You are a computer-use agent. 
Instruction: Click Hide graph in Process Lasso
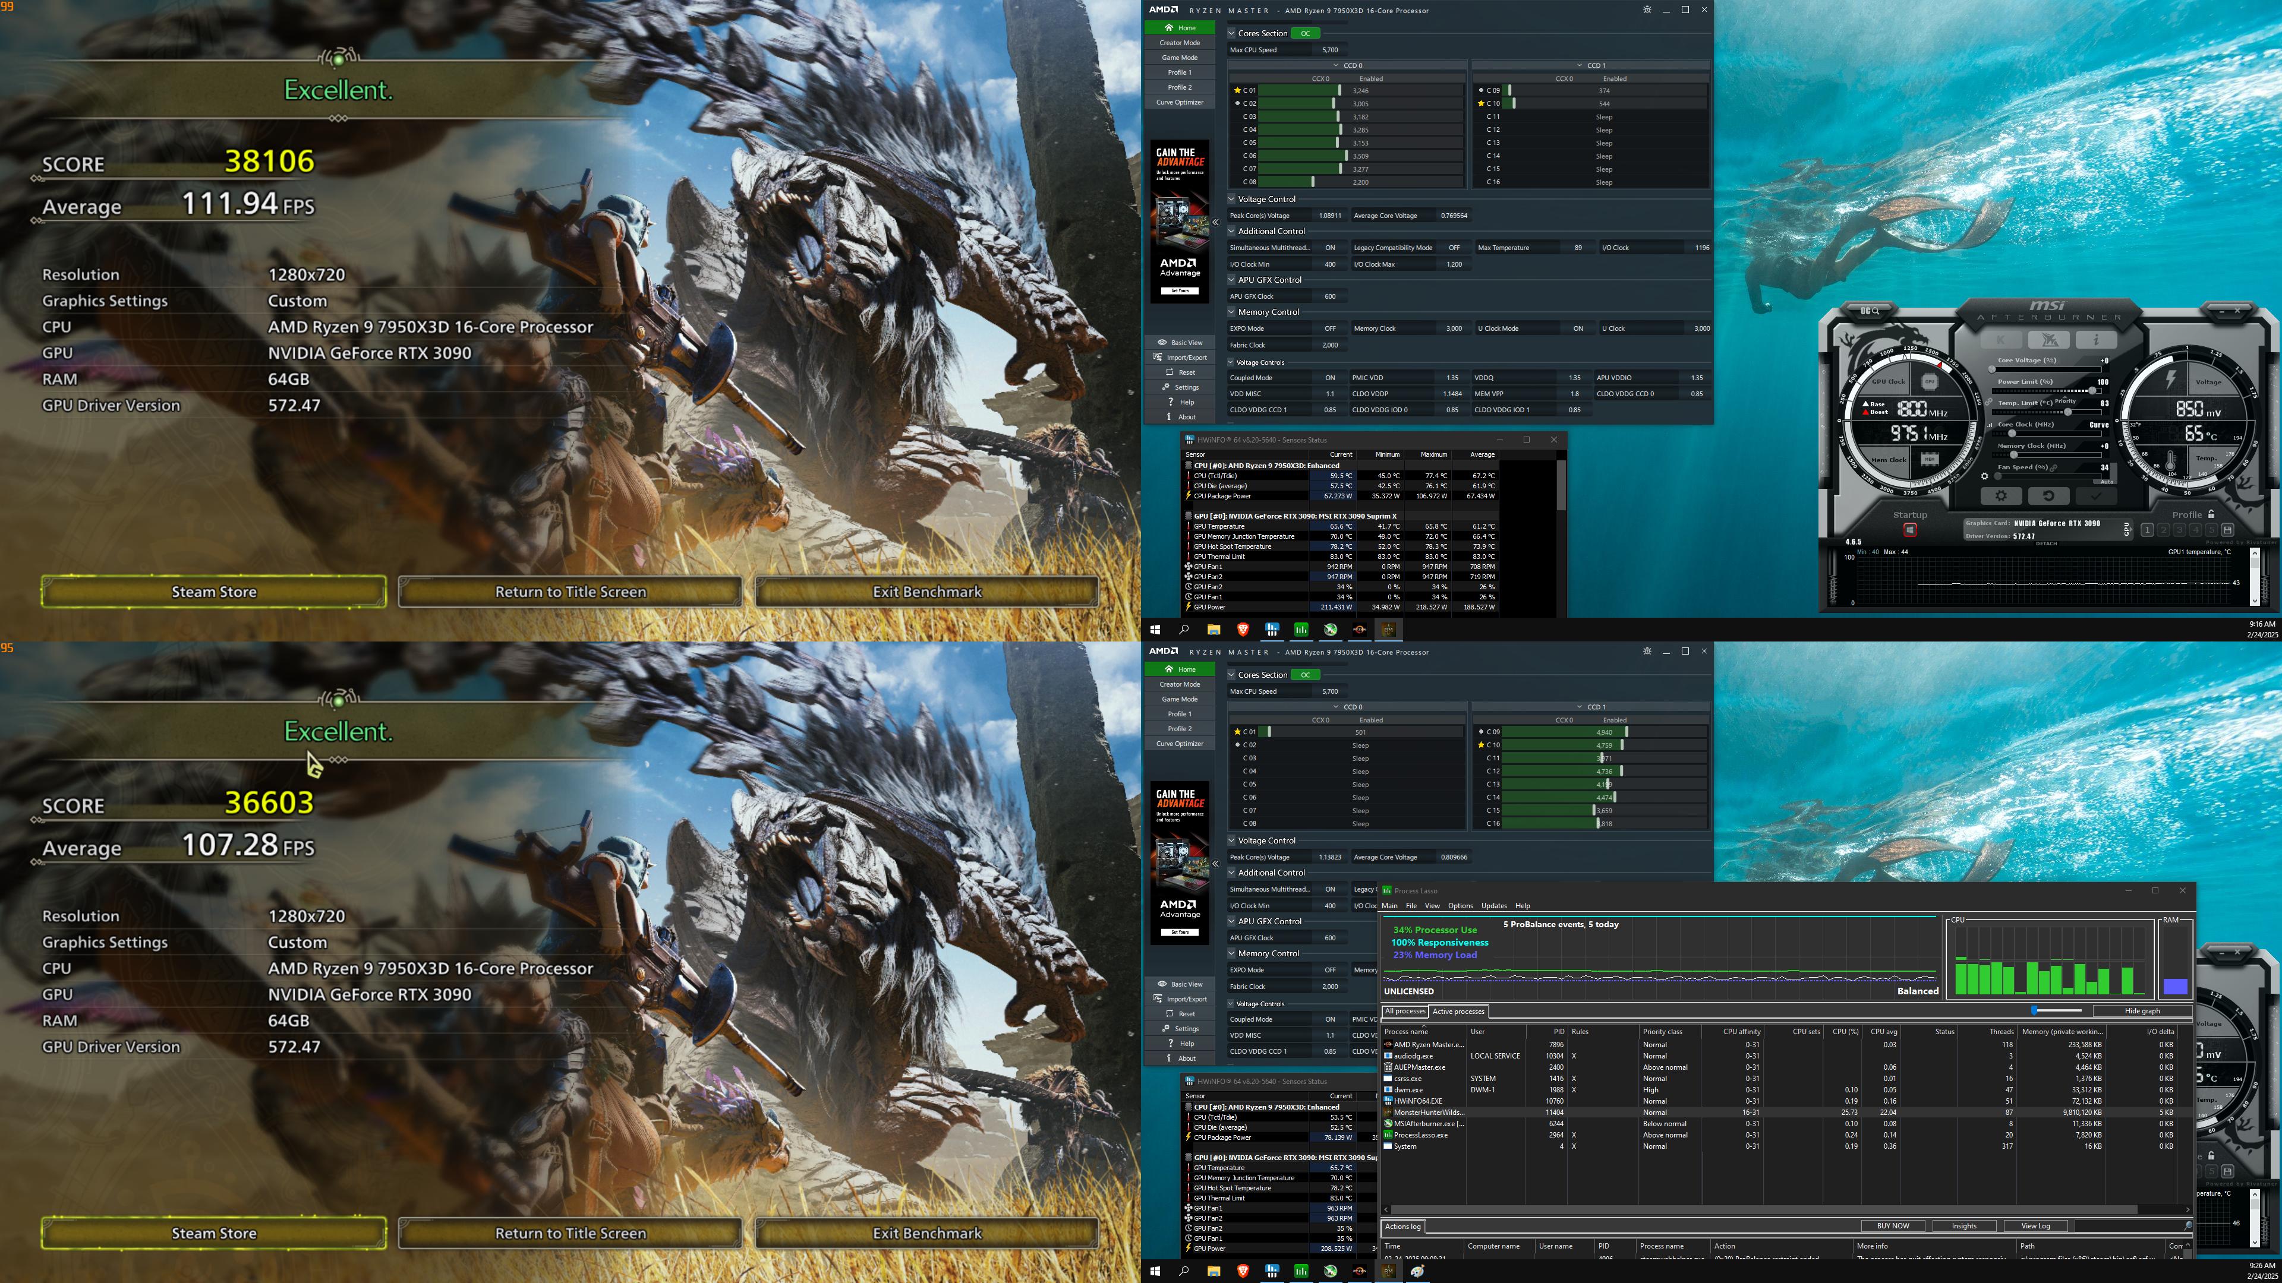pos(2142,1010)
